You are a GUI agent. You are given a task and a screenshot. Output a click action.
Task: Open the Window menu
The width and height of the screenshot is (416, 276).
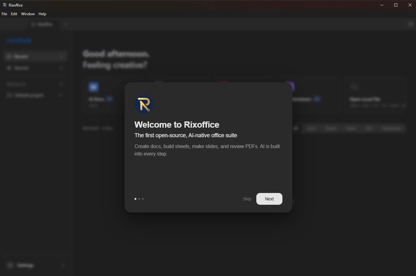click(x=28, y=14)
